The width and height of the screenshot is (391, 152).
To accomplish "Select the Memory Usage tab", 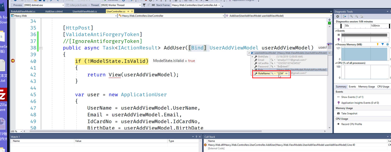I will pyautogui.click(x=366, y=86).
